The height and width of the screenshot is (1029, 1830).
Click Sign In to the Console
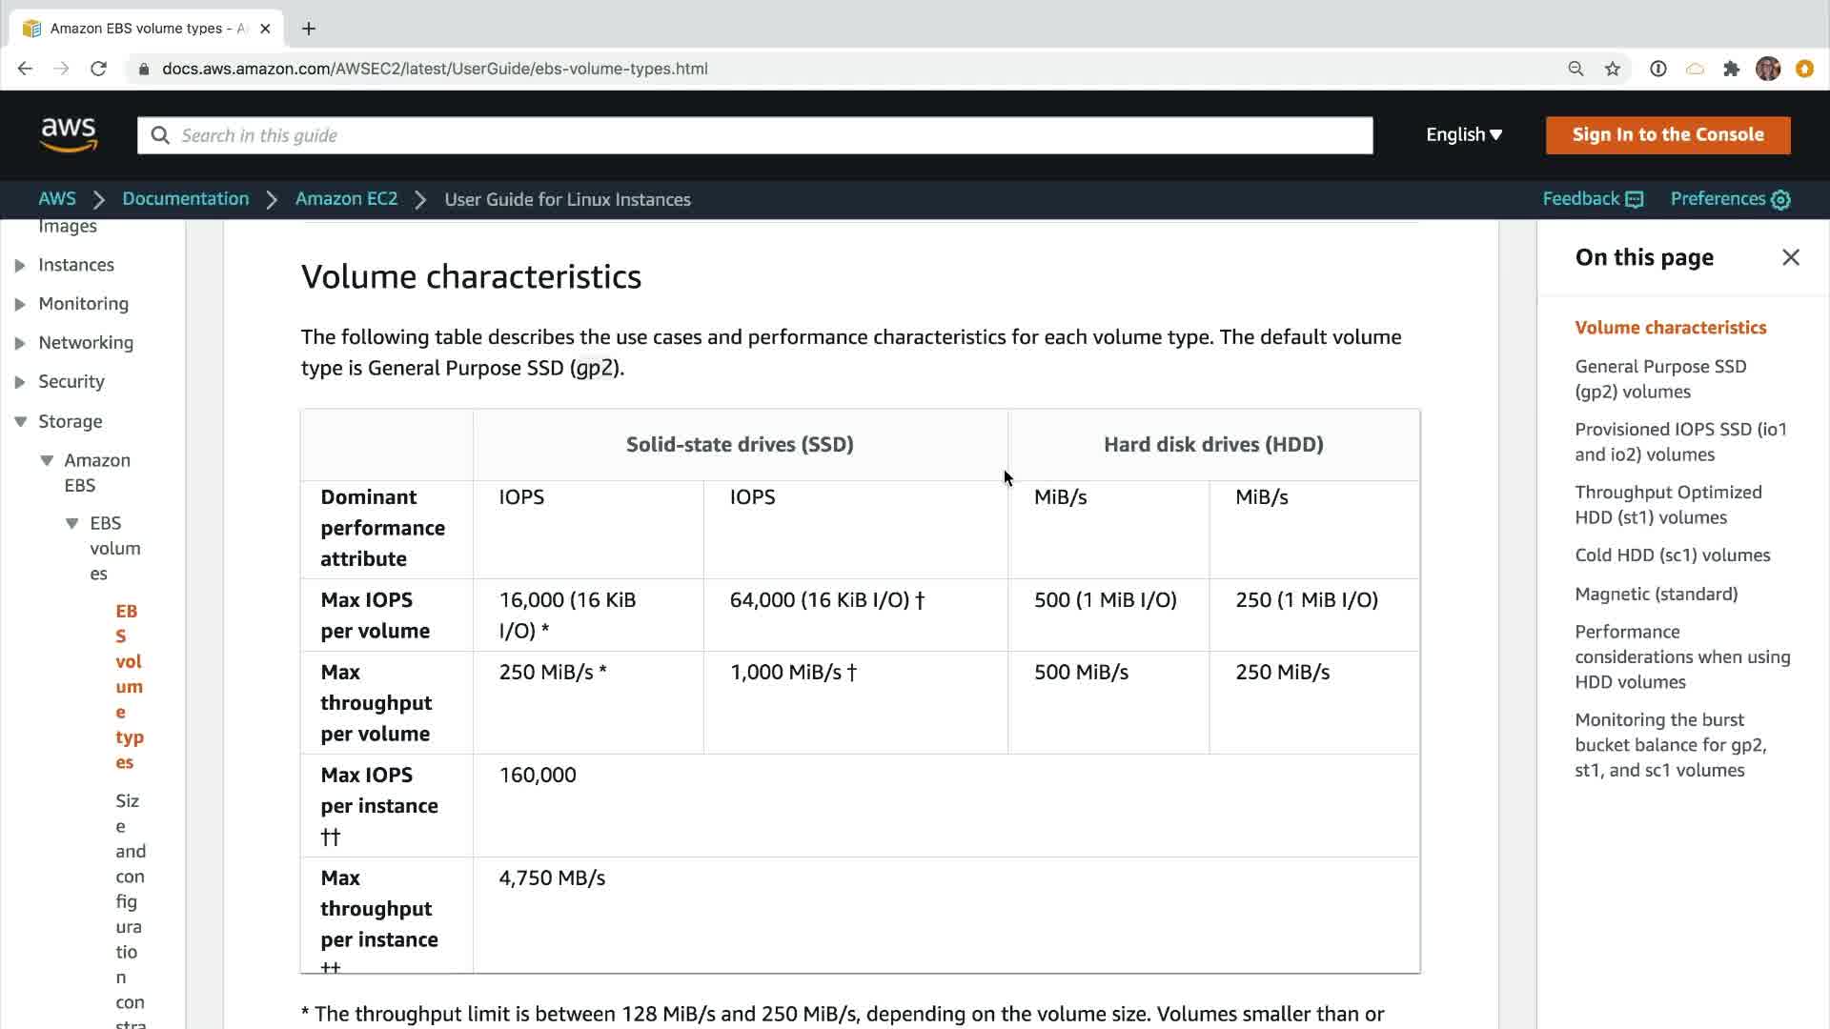[x=1667, y=134]
